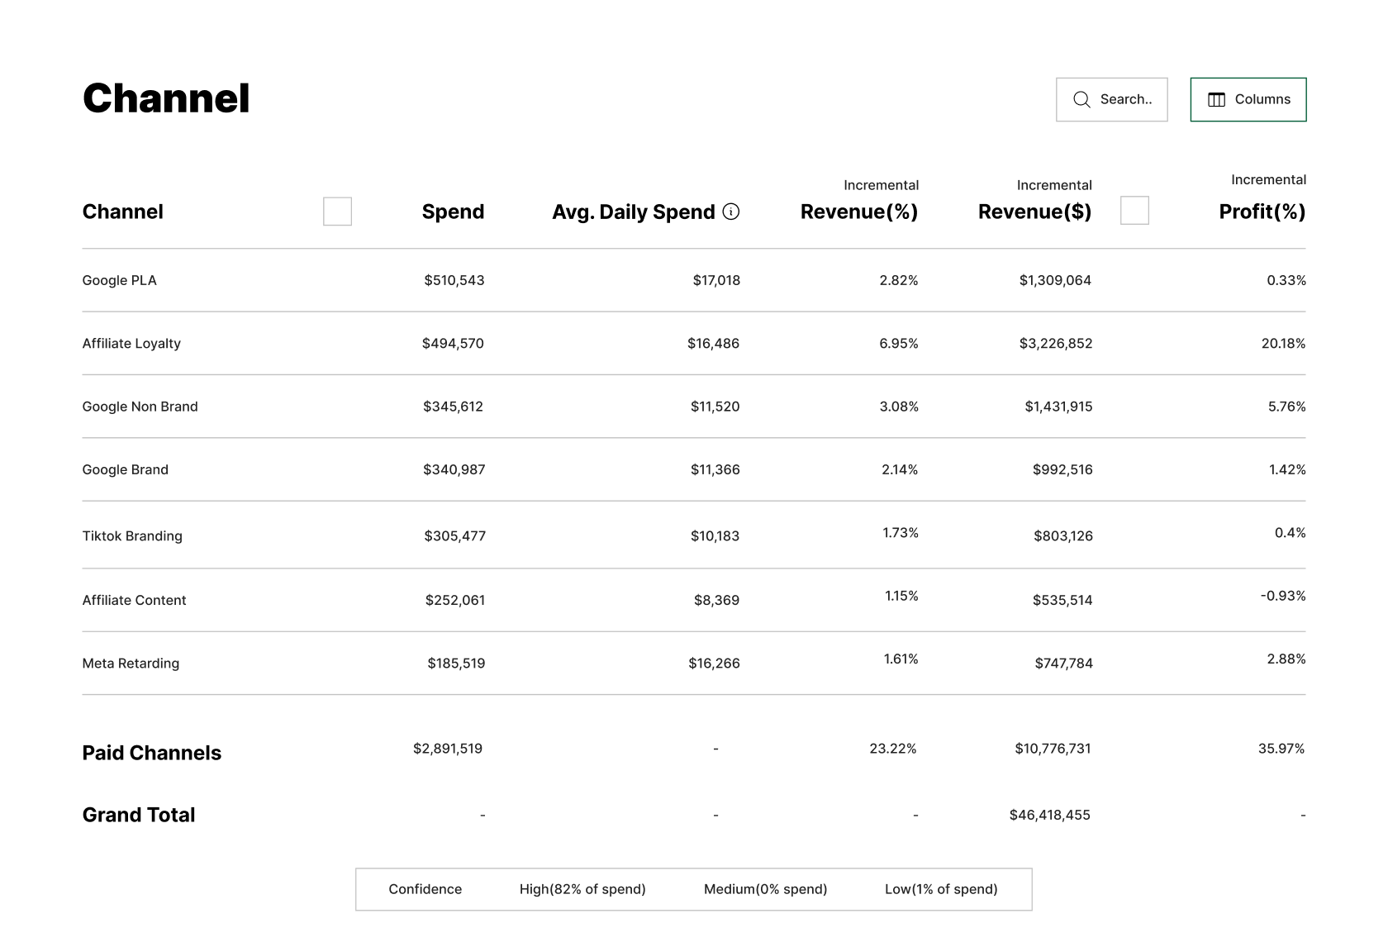The height and width of the screenshot is (942, 1388).
Task: Click the Low(1% of spend) legend entry
Action: pyautogui.click(x=941, y=889)
